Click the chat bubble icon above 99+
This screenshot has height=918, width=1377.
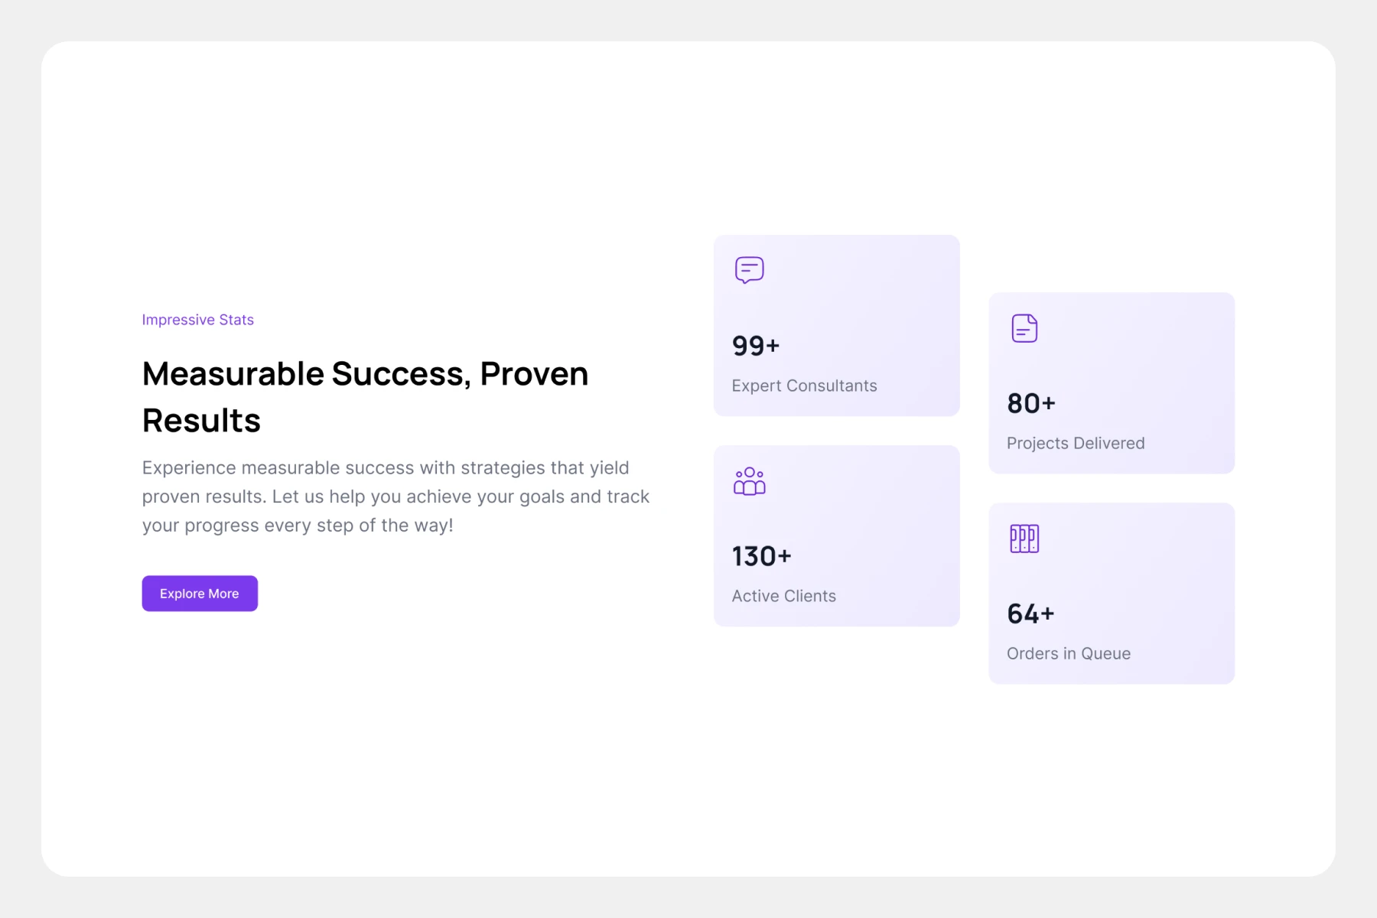749,270
